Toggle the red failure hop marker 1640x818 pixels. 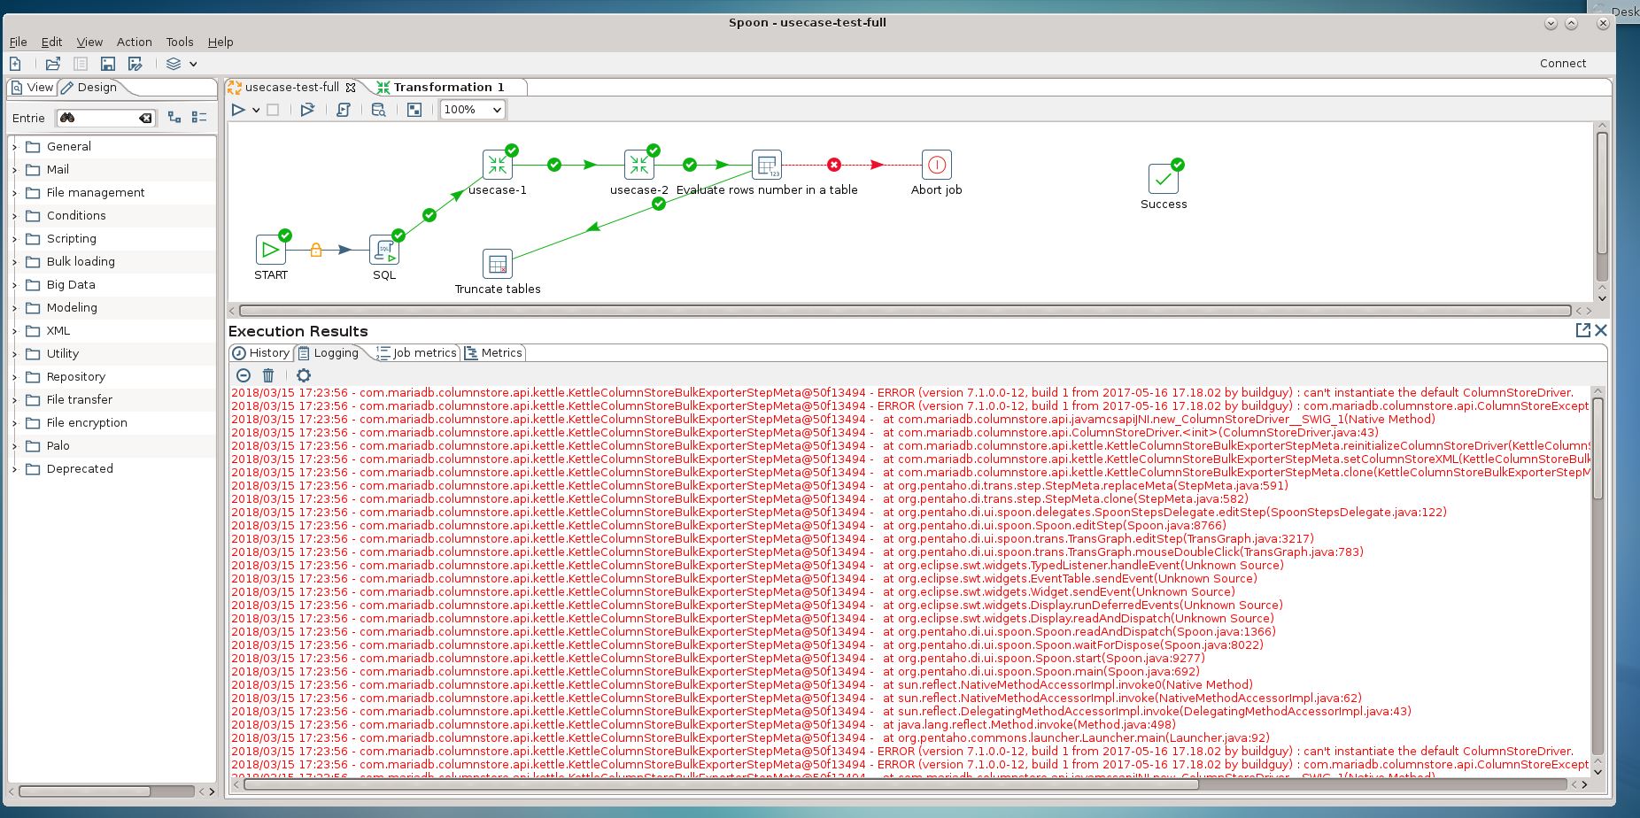click(x=833, y=165)
